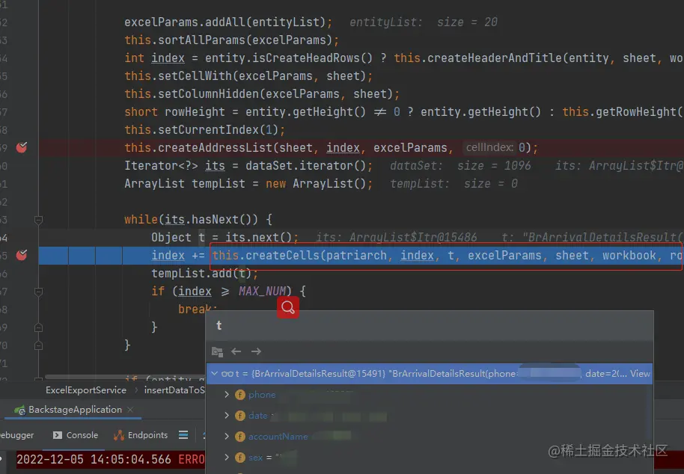Click the this.setCurrentIndex(1) statement

[x=204, y=130]
